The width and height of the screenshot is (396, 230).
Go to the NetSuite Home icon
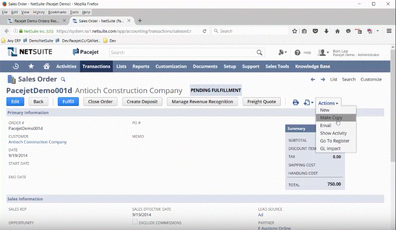click(x=46, y=66)
